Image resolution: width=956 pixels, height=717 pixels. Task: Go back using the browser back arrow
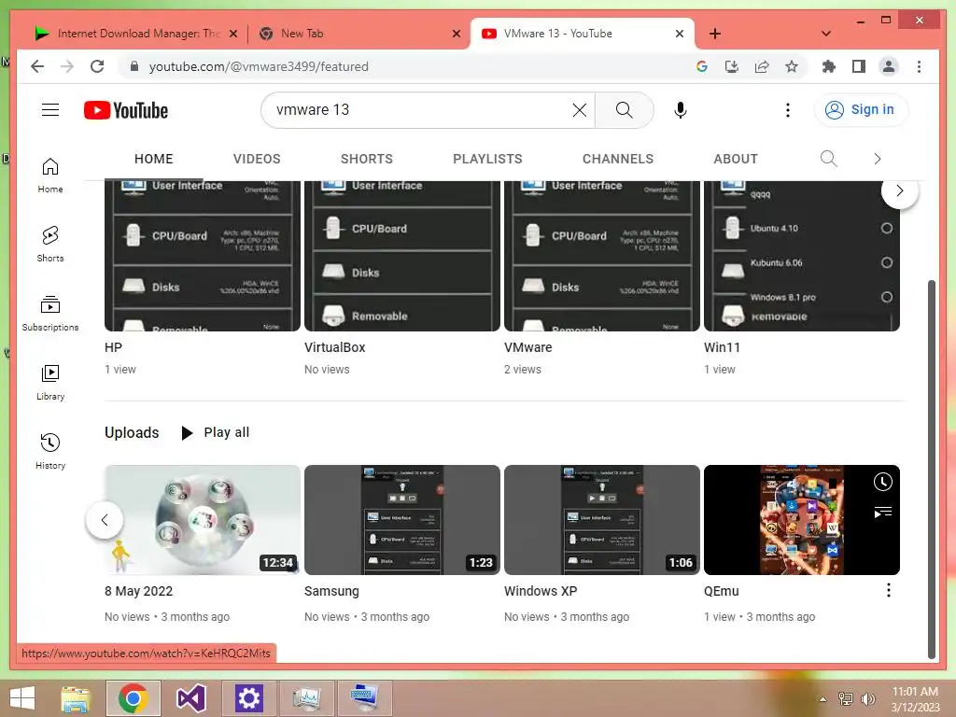point(37,66)
